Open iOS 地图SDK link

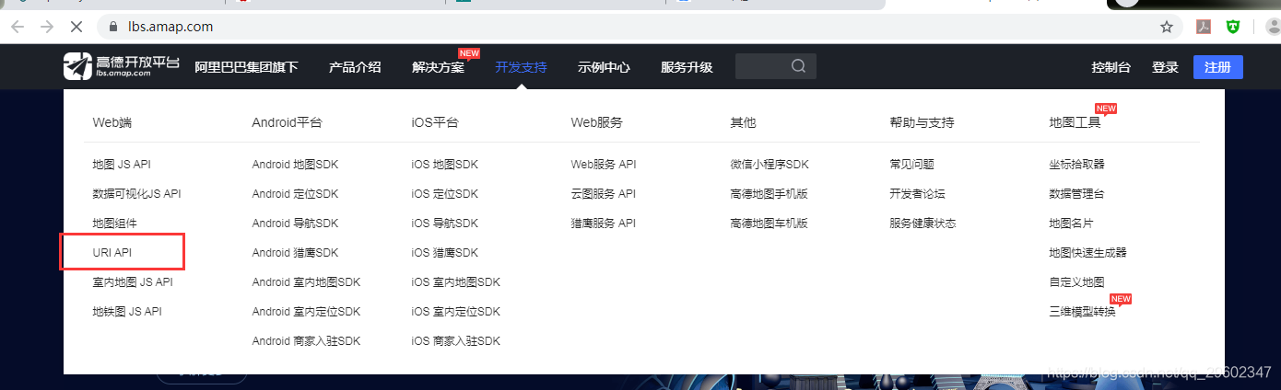tap(445, 165)
